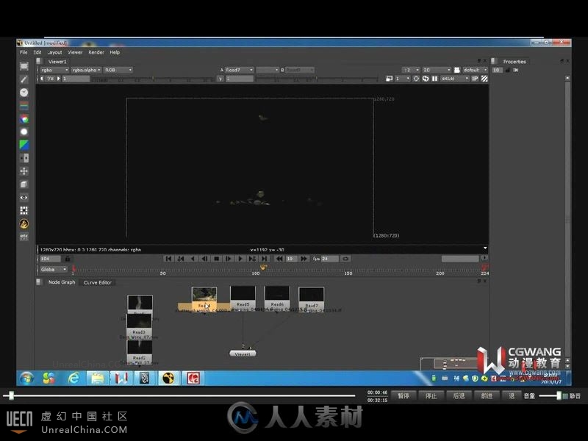Open the Transform nodes move icon
The image size is (588, 441).
(24, 171)
